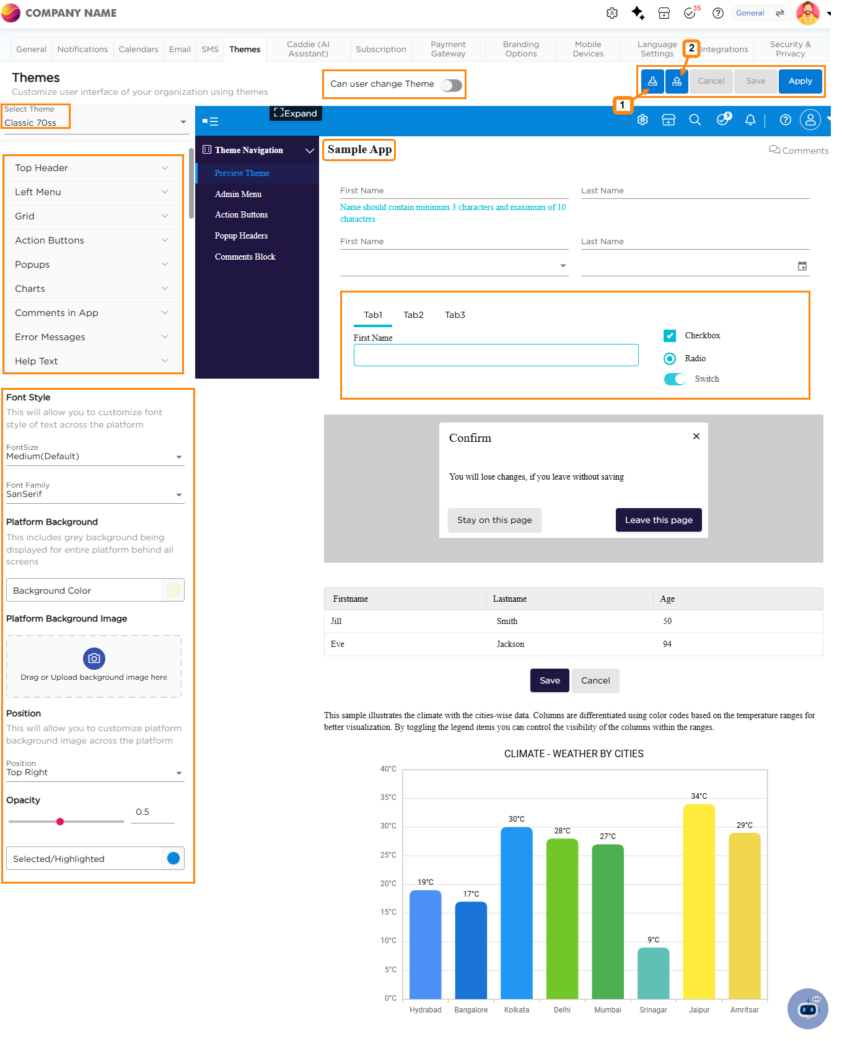
Task: Close the Confirm dialog with X
Action: point(696,436)
